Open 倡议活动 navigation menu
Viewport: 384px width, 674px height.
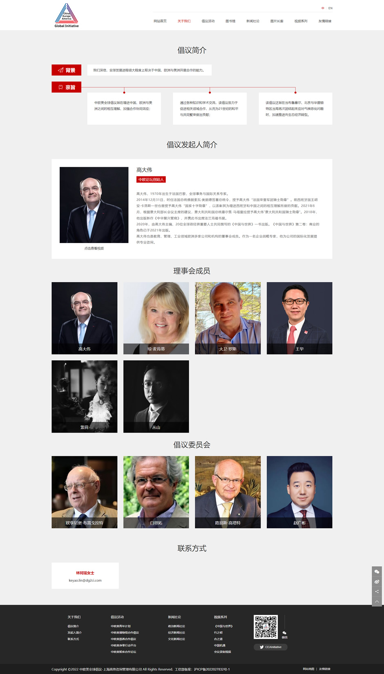(x=208, y=21)
